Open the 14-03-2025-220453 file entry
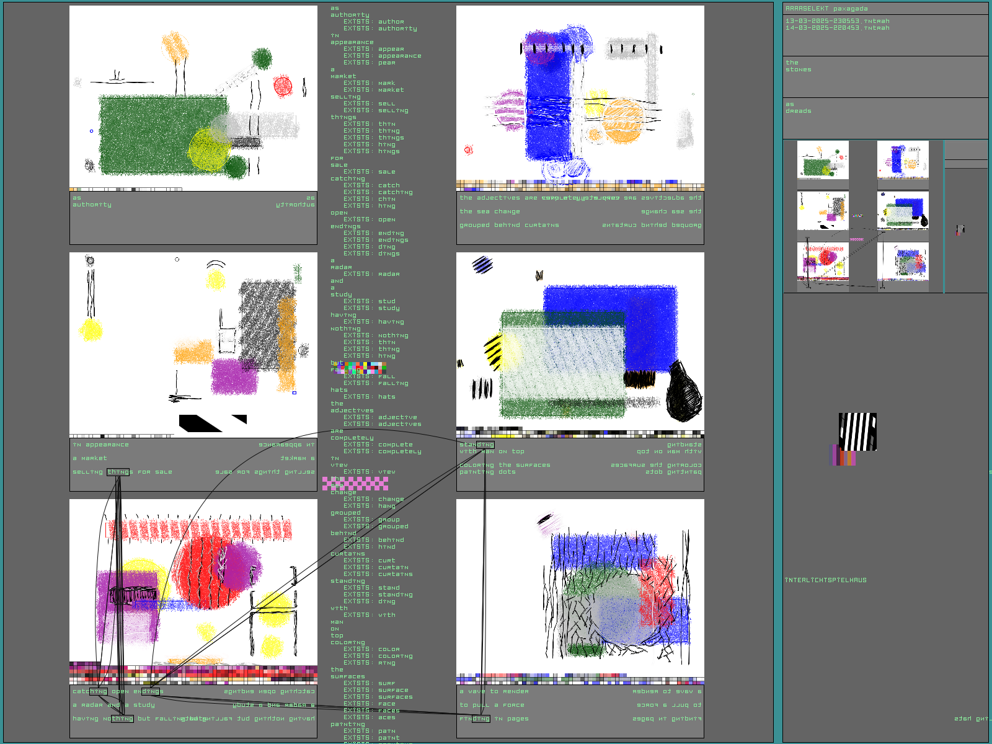The width and height of the screenshot is (992, 744). click(837, 28)
